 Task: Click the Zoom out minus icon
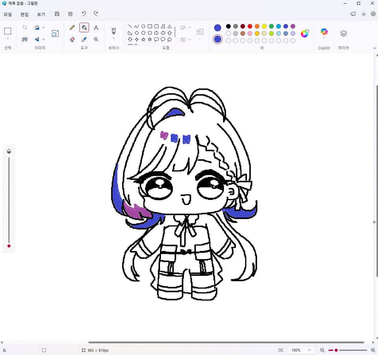[322, 350]
